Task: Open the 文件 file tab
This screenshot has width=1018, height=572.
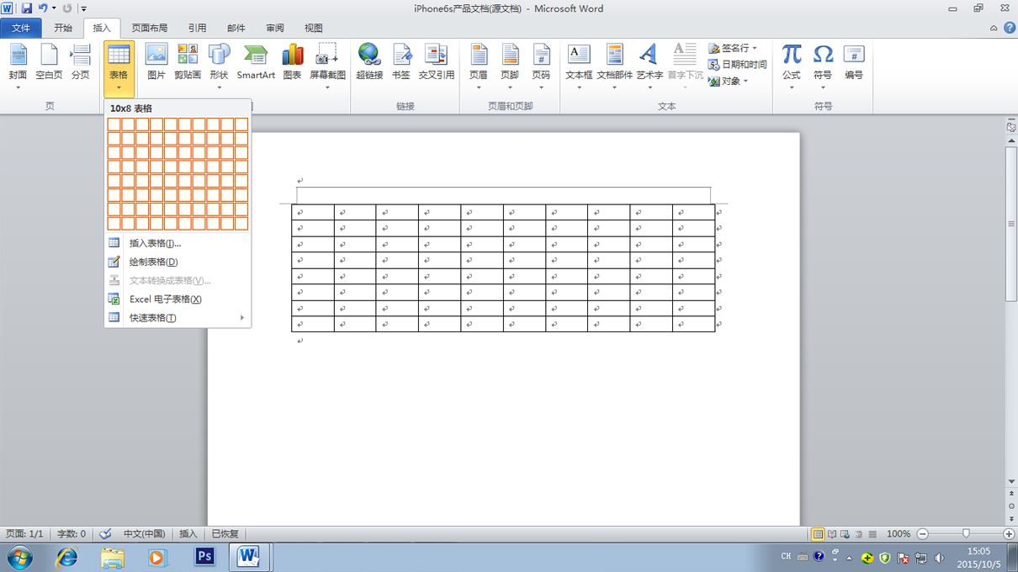Action: pyautogui.click(x=21, y=28)
